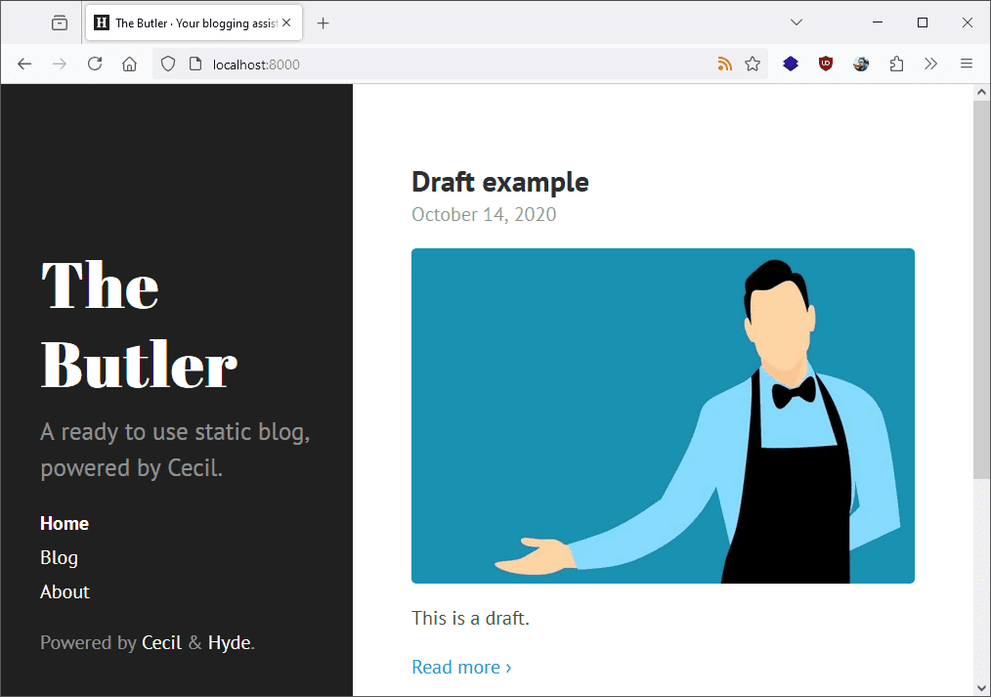The image size is (991, 697).
Task: Open a new browser tab
Action: [x=323, y=22]
